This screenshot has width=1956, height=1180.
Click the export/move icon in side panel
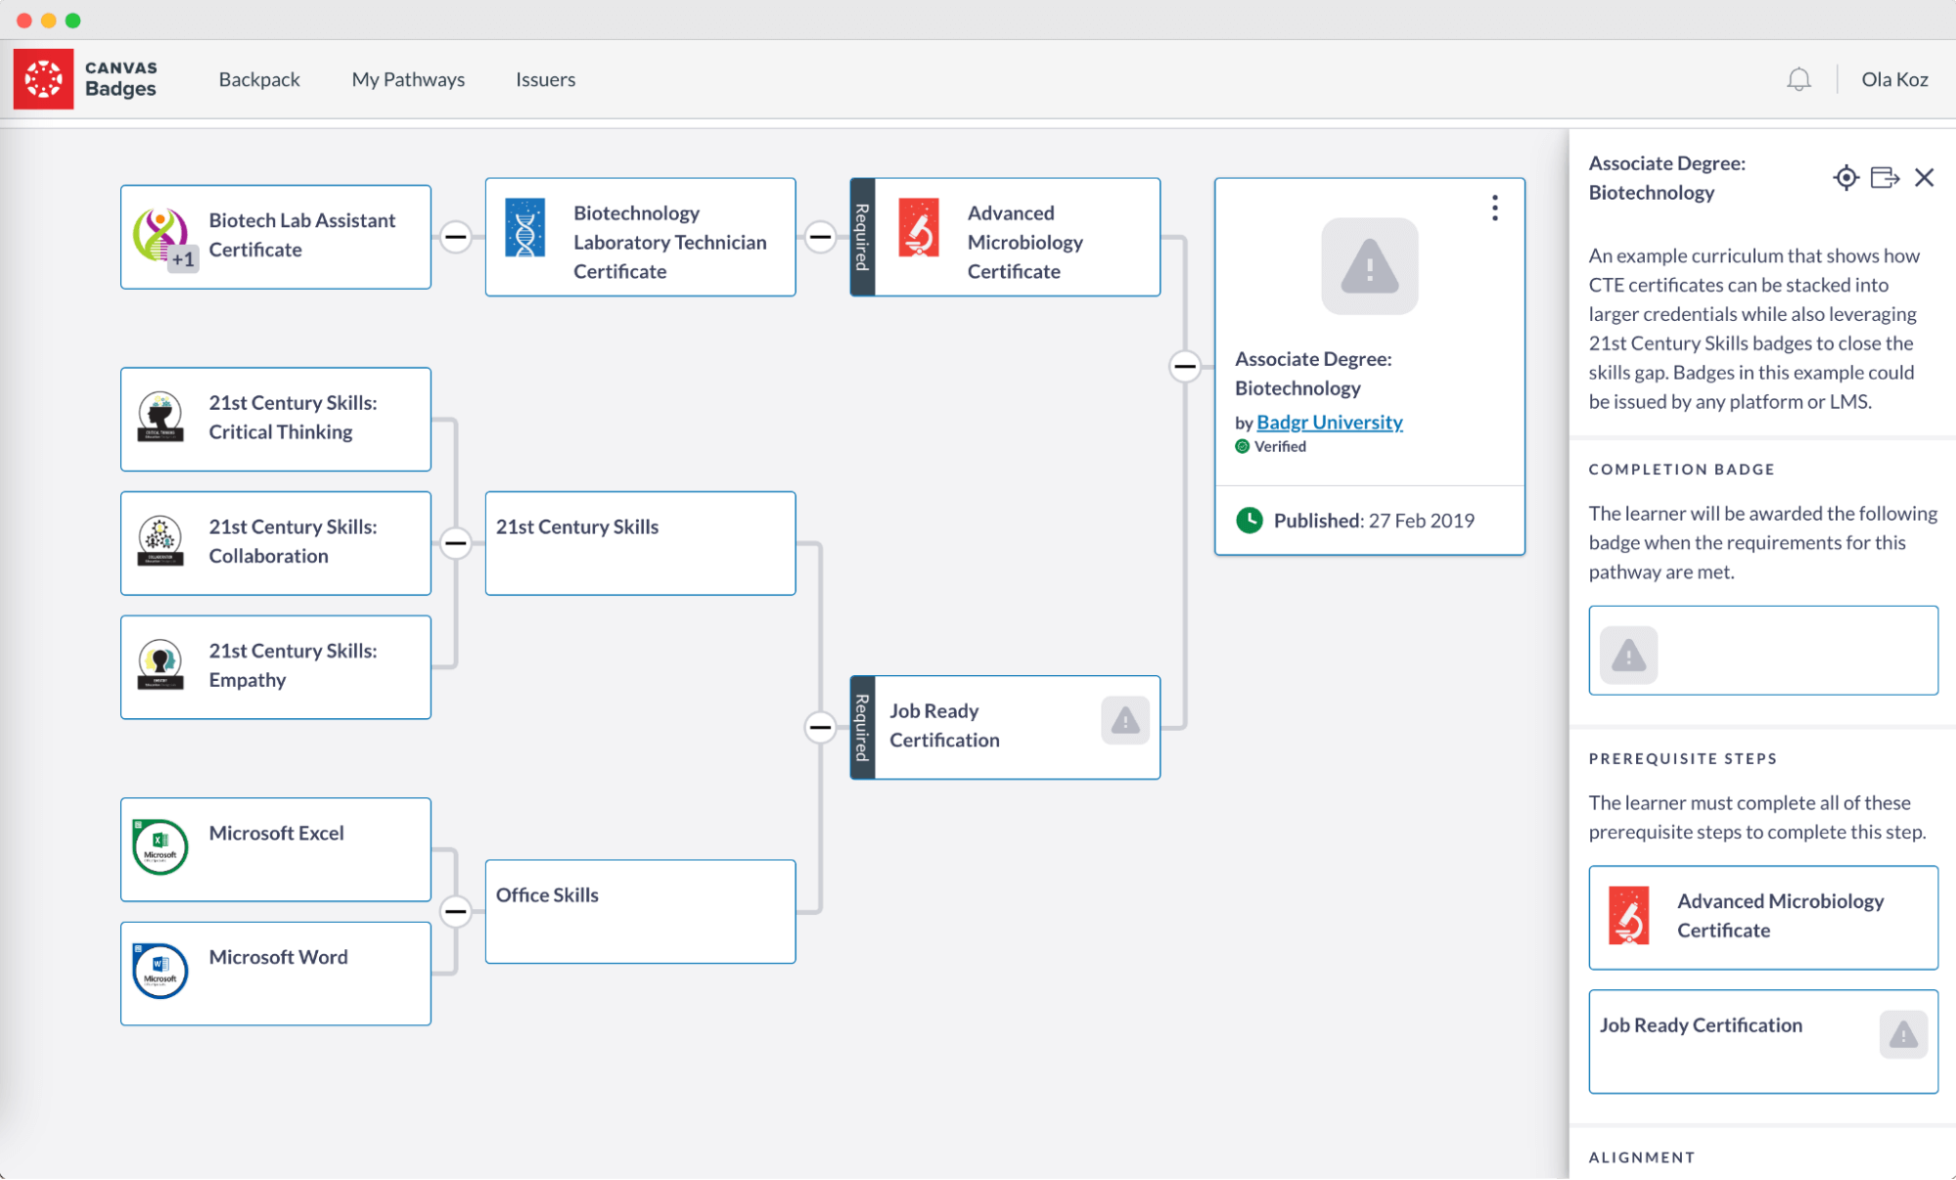[x=1885, y=177]
